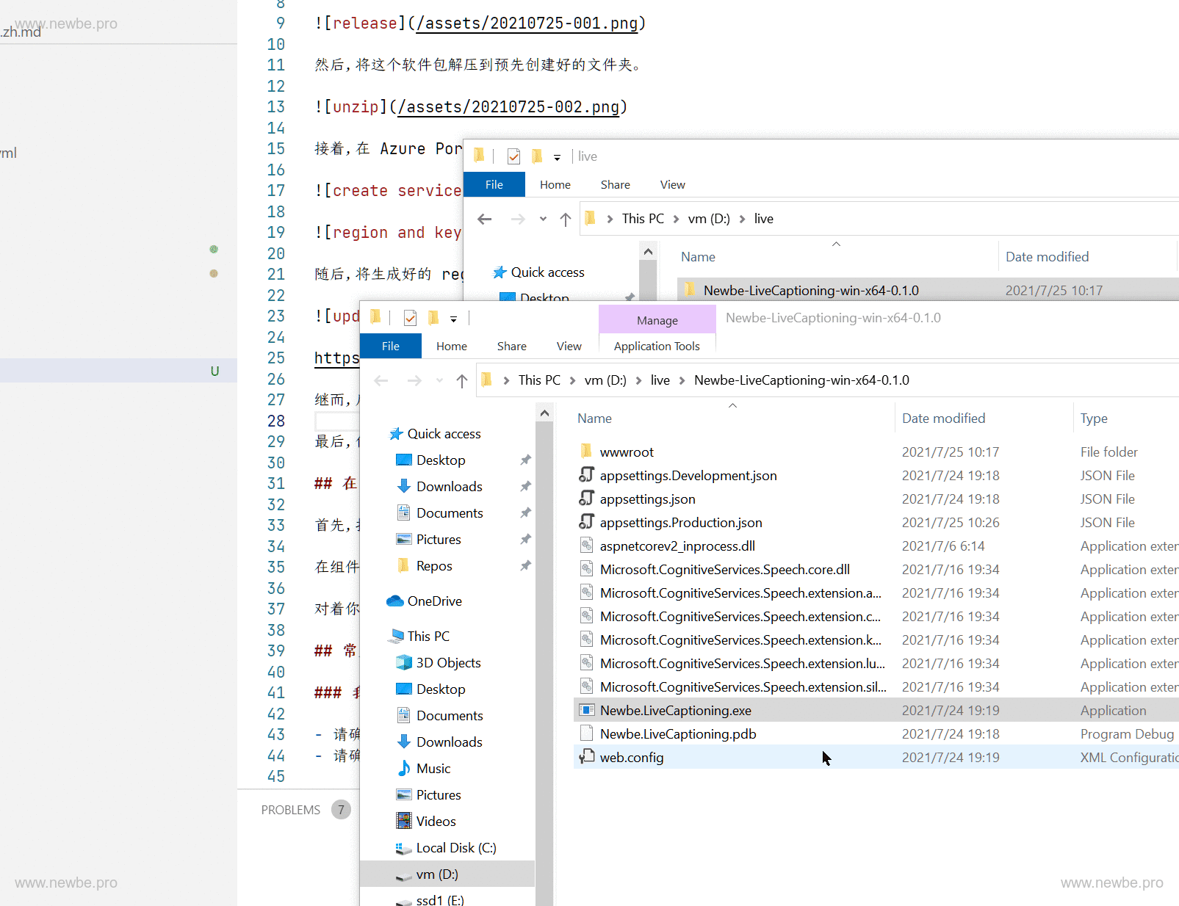Expand breadcrumb chevron after vm (D:) in front window
Viewport: 1179px width, 906px height.
pyautogui.click(x=638, y=380)
